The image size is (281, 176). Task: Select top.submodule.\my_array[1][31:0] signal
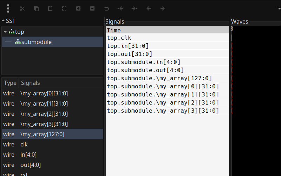[168, 94]
